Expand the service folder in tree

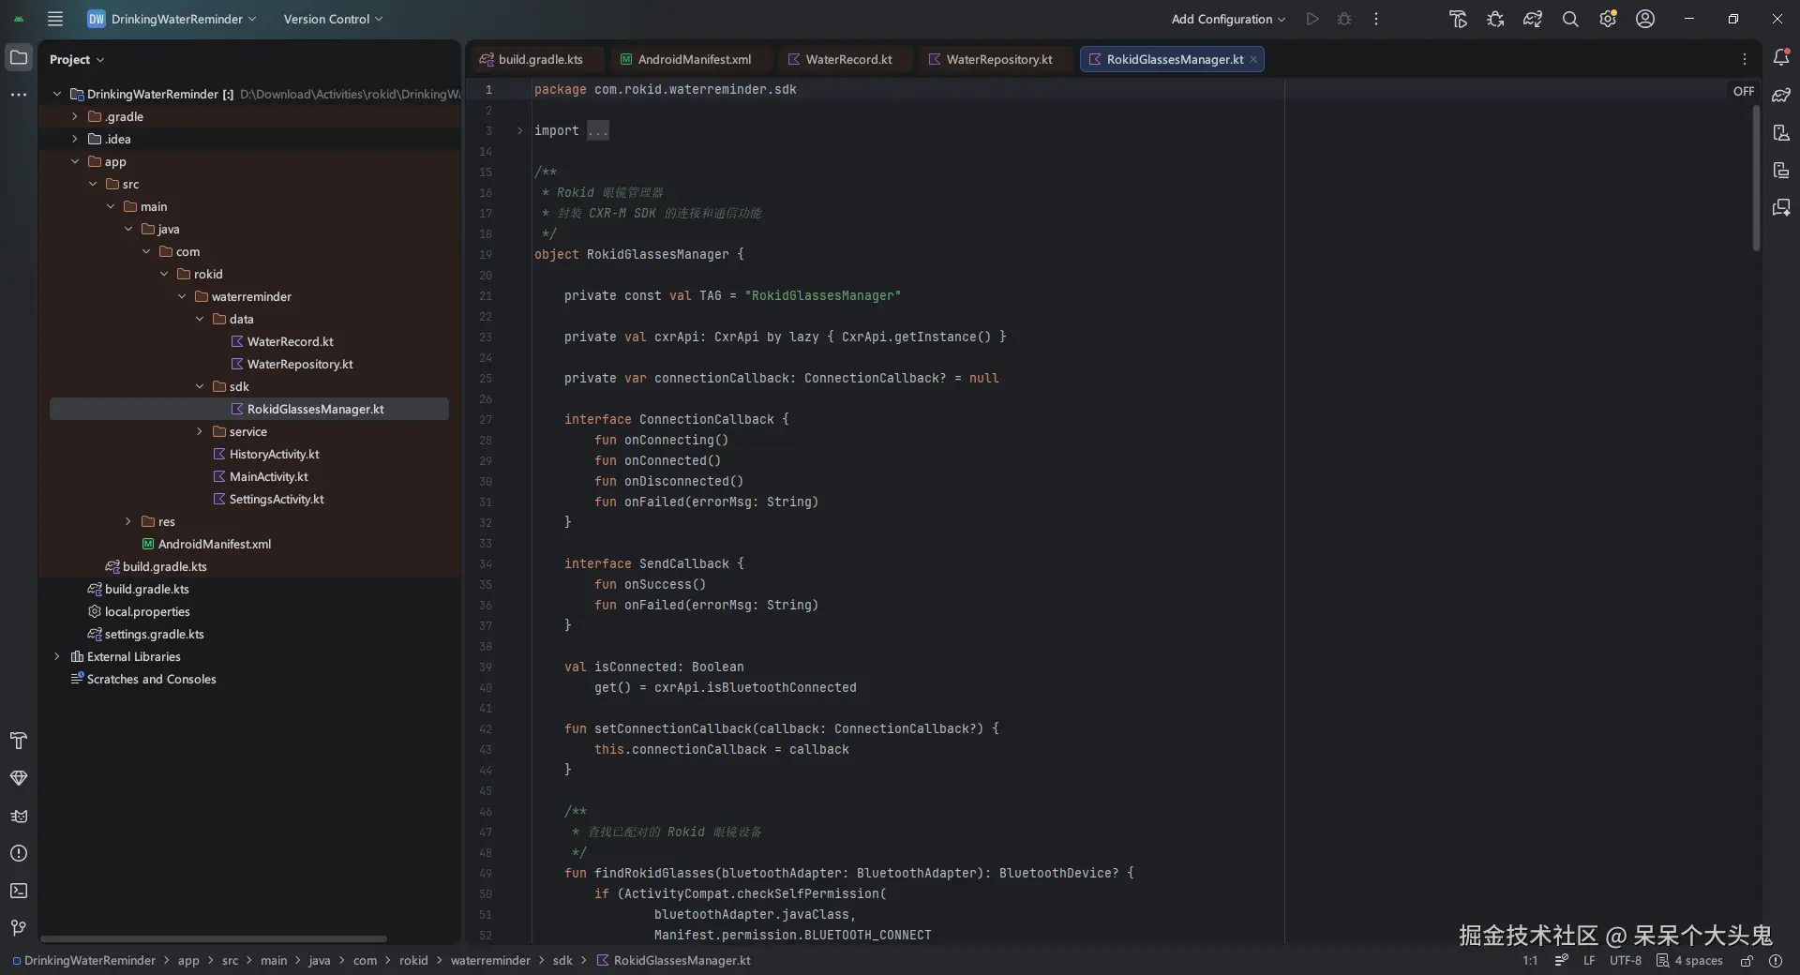(200, 431)
